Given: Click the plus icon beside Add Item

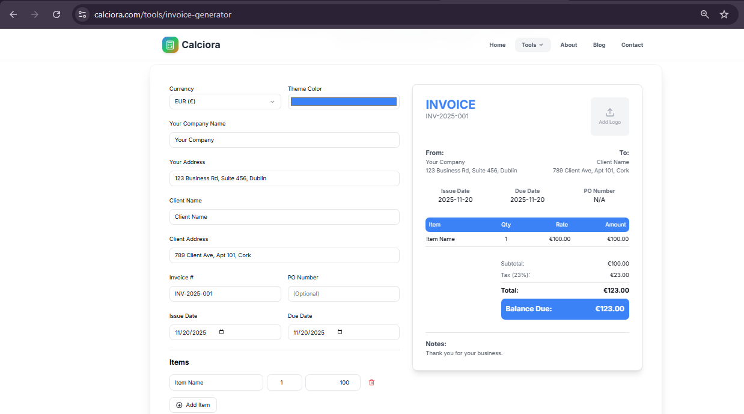Looking at the screenshot, I should click(x=180, y=404).
